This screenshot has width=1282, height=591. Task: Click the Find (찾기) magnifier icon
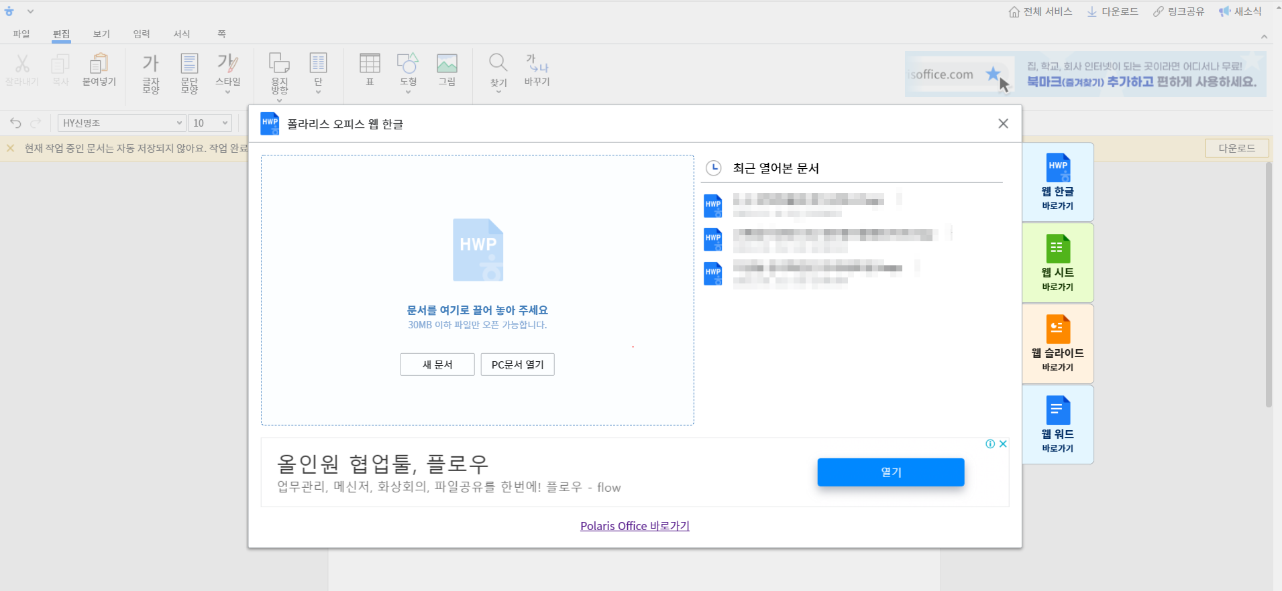[x=498, y=64]
